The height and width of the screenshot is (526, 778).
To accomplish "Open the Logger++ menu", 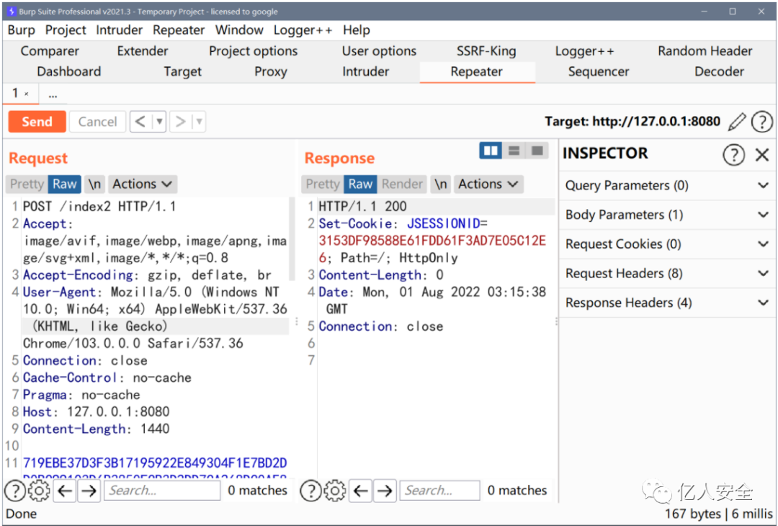I will [303, 30].
